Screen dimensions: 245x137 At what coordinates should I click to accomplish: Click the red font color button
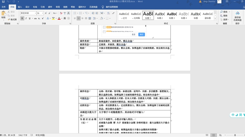point(59,18)
